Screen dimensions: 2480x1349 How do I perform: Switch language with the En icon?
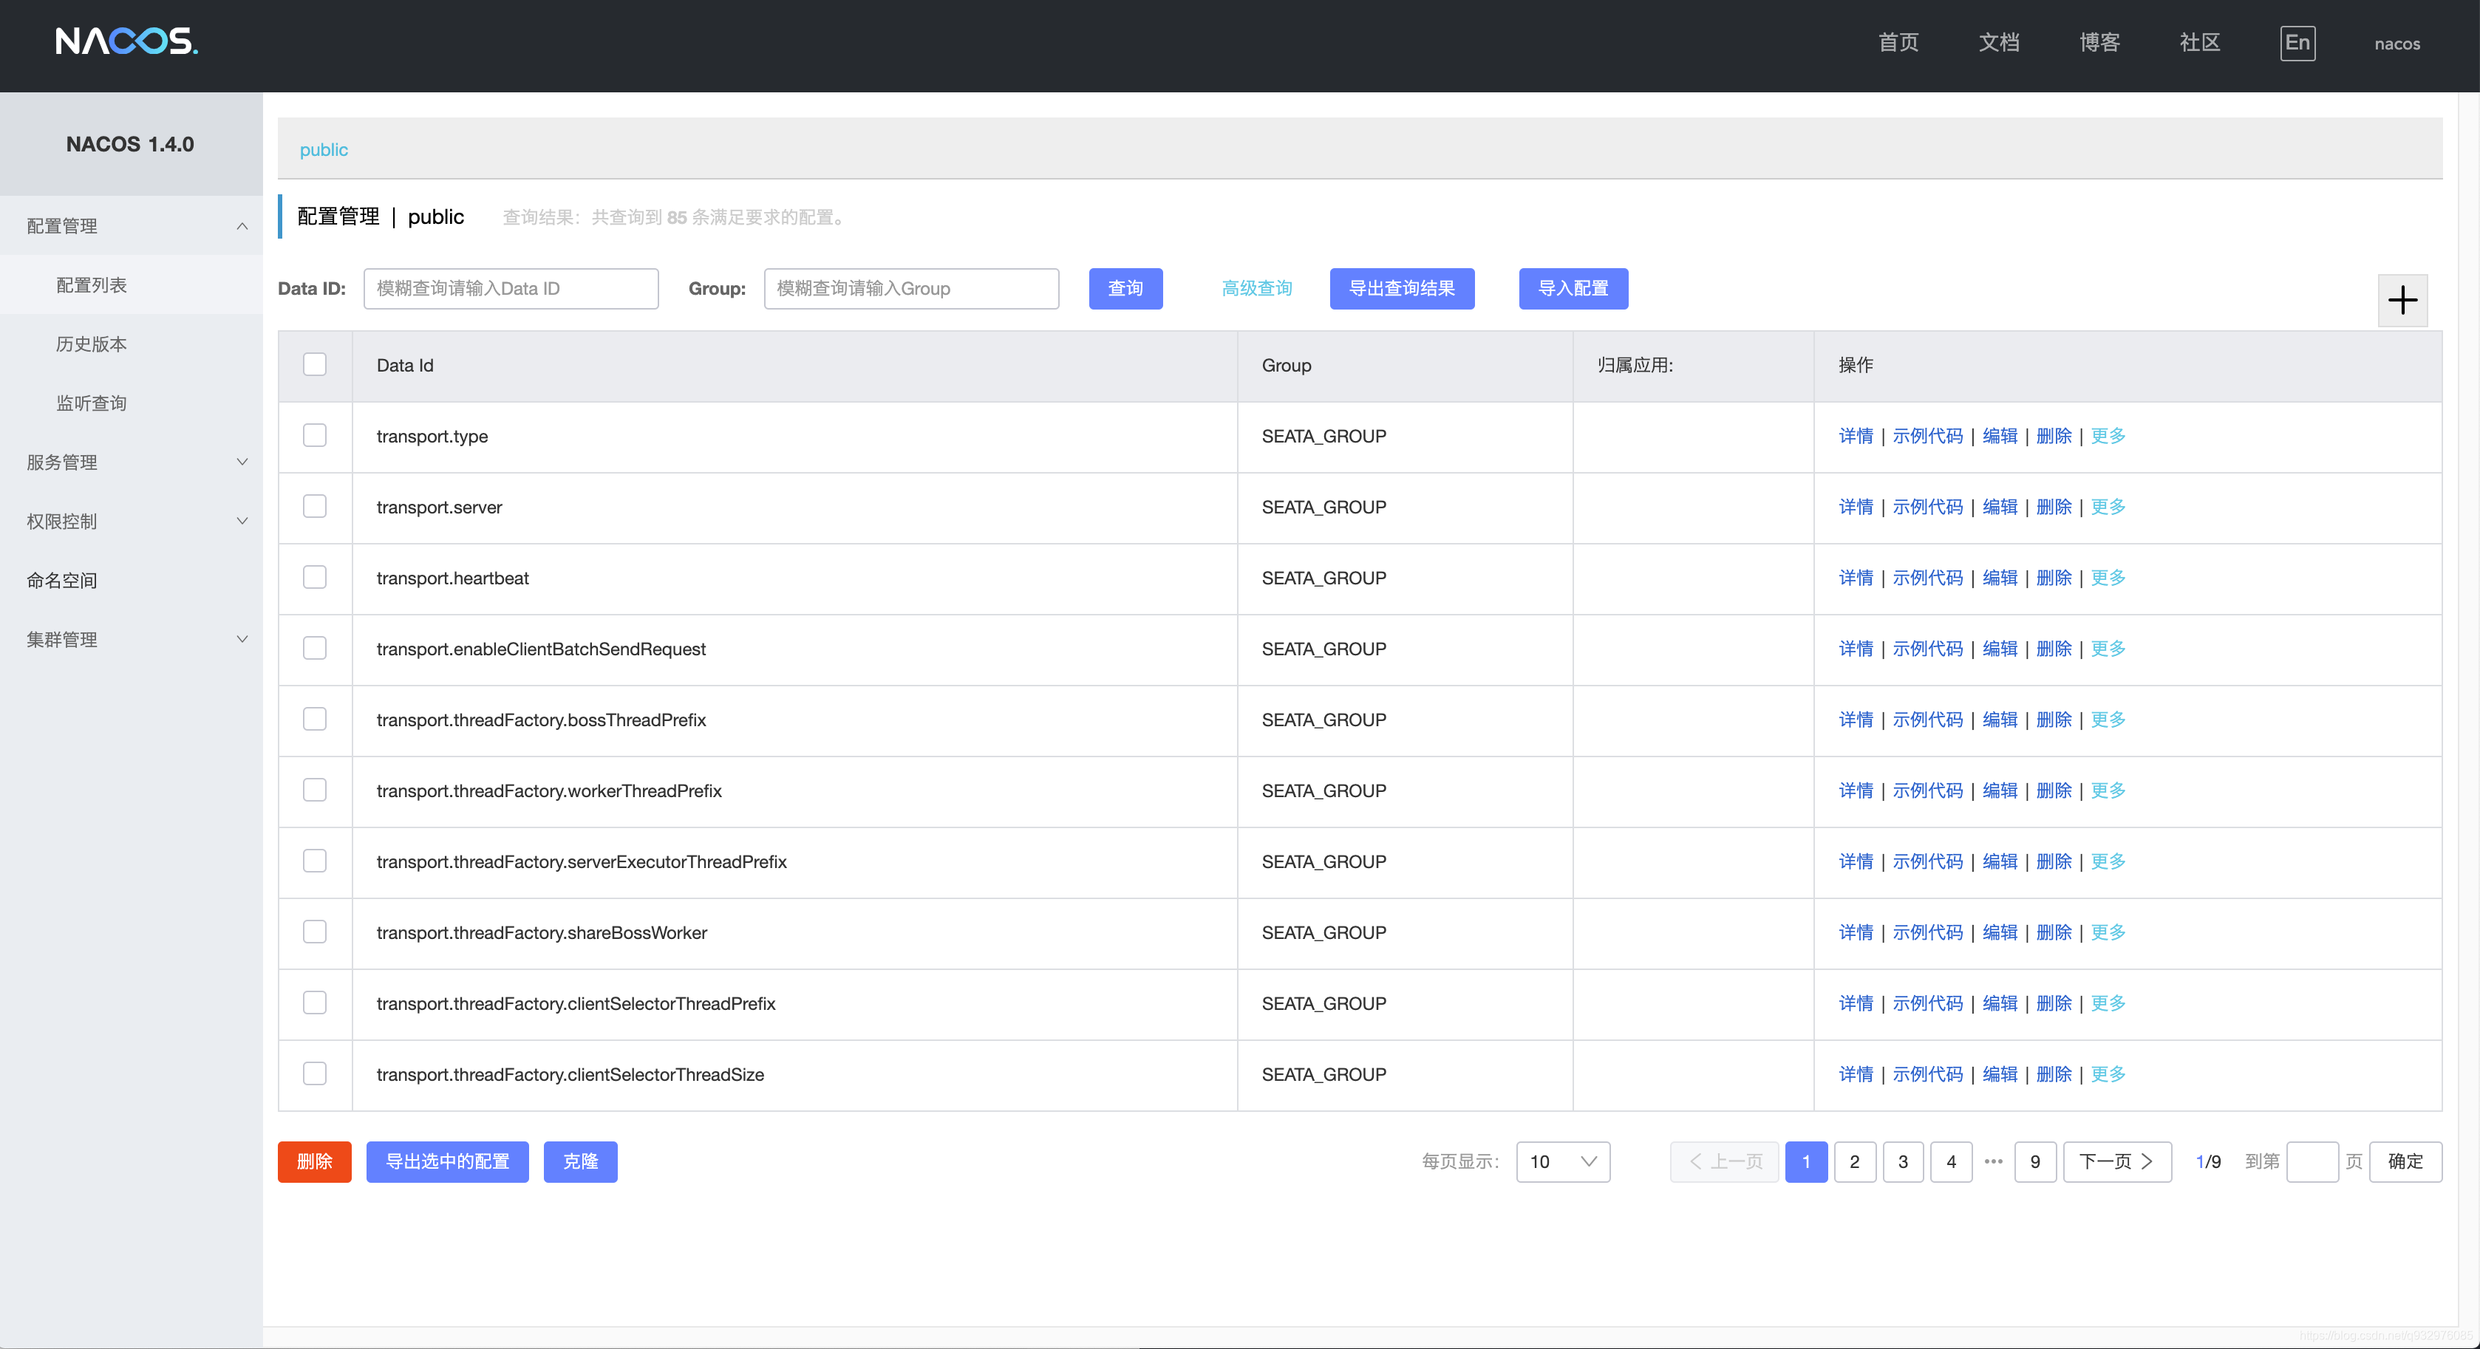[2297, 44]
